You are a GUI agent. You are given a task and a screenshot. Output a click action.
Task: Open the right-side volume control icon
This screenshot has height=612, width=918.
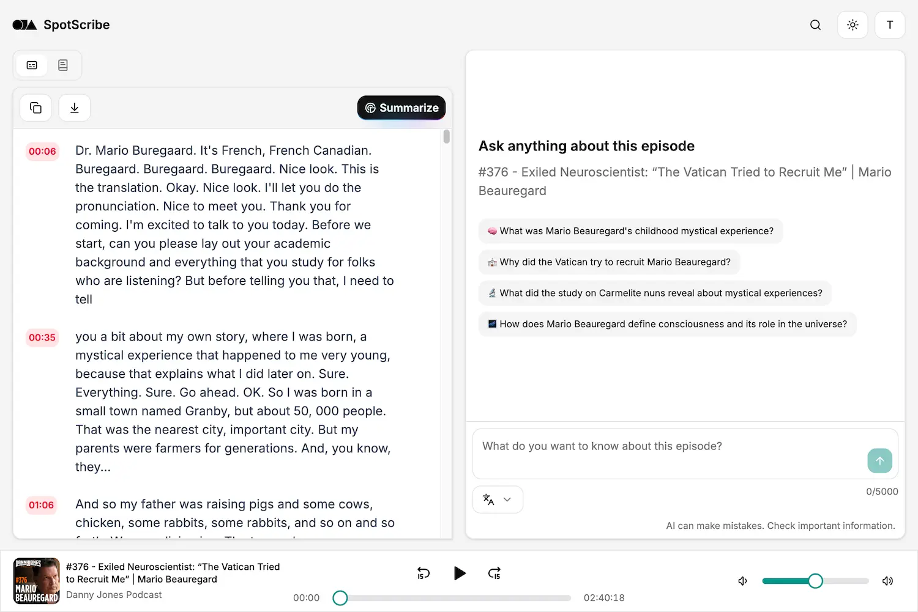tap(887, 581)
